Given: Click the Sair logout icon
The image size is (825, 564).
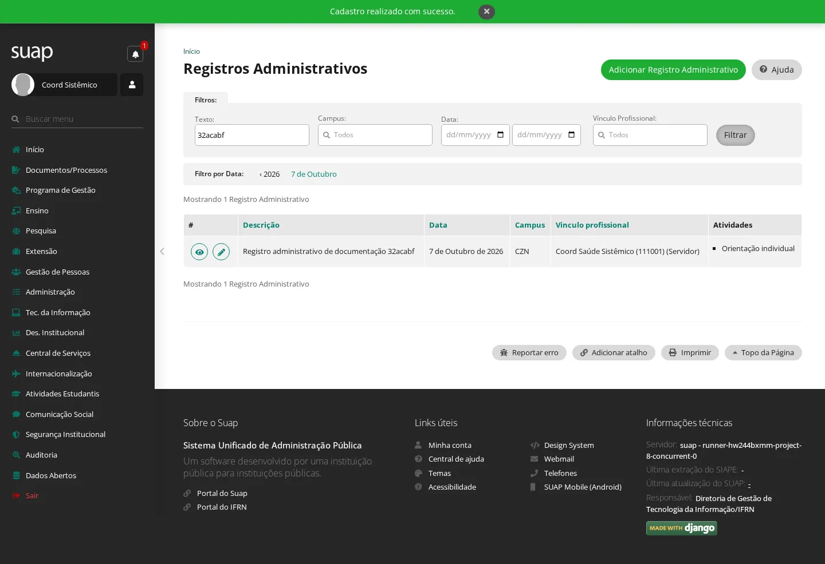Looking at the screenshot, I should pyautogui.click(x=16, y=495).
